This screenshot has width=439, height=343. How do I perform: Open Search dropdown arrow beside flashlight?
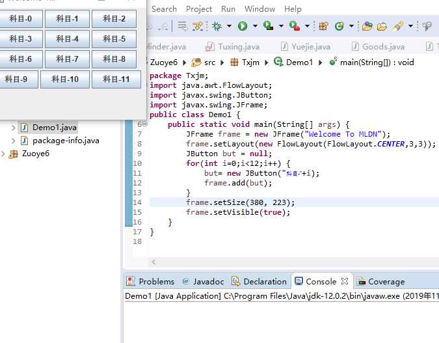[x=410, y=26]
